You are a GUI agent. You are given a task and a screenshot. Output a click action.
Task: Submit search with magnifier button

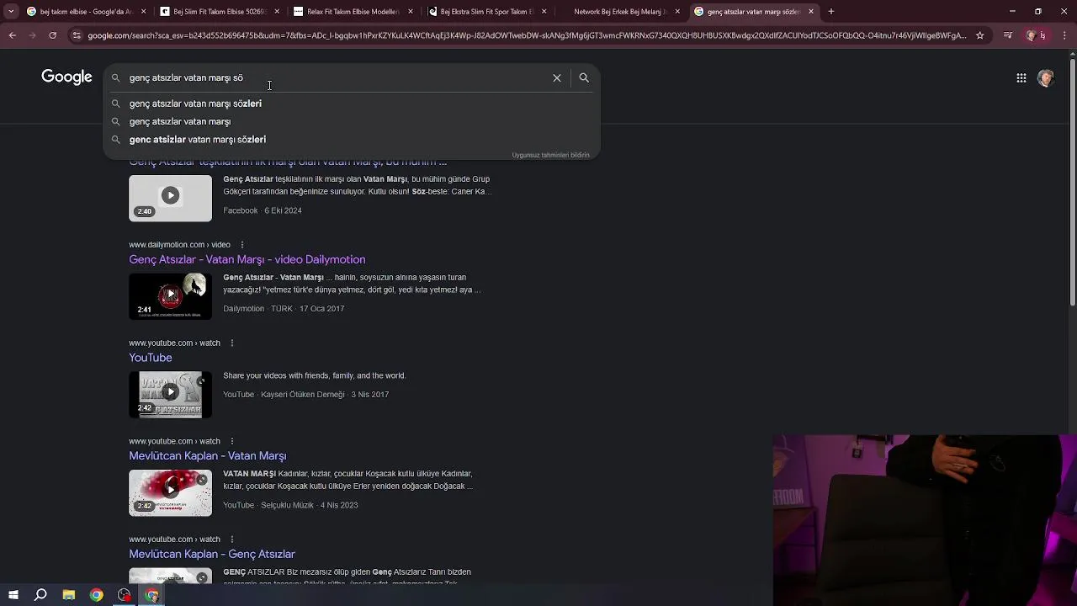click(584, 77)
